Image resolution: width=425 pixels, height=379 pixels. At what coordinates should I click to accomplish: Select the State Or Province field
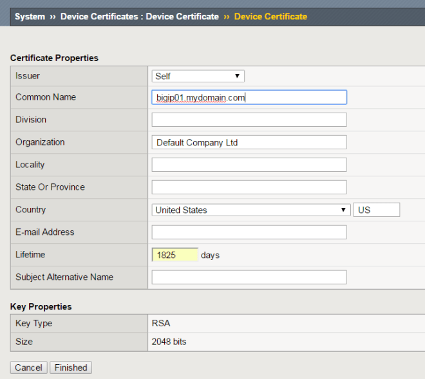(249, 187)
